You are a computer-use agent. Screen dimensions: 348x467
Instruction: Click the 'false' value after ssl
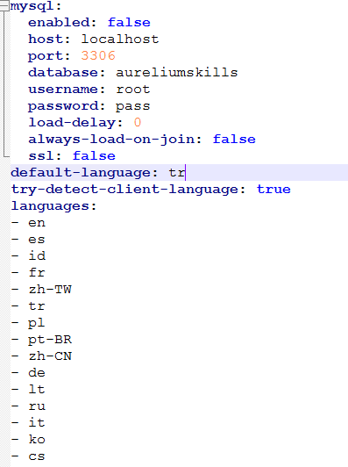click(x=94, y=156)
